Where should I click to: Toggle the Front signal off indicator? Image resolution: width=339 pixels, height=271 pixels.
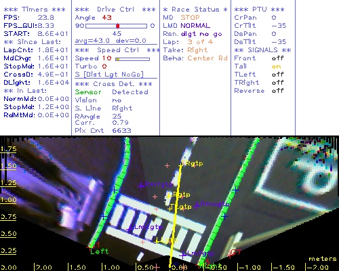pos(277,58)
